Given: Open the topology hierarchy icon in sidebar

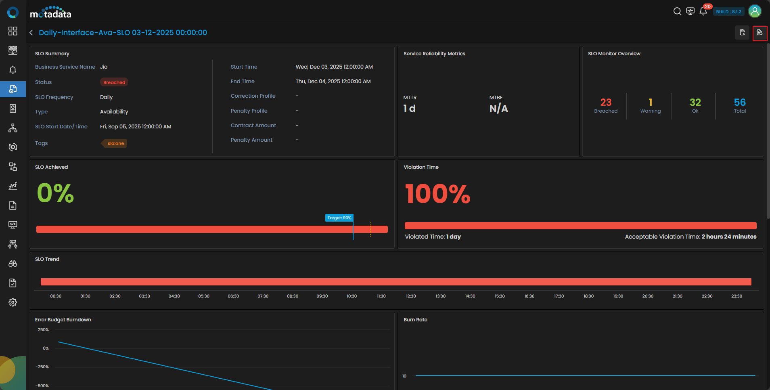Looking at the screenshot, I should [13, 128].
